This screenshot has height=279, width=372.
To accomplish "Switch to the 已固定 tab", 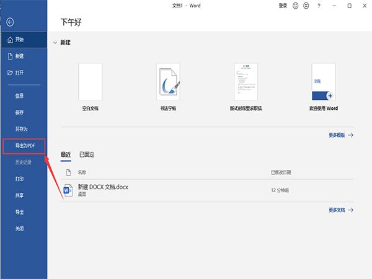I will [87, 154].
